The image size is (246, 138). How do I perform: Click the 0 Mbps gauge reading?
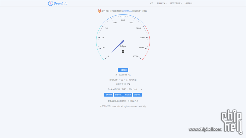pyautogui.click(x=123, y=52)
